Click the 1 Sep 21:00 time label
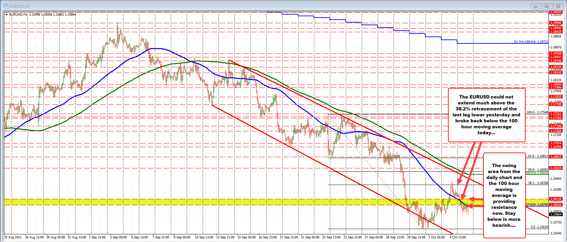 point(97,237)
